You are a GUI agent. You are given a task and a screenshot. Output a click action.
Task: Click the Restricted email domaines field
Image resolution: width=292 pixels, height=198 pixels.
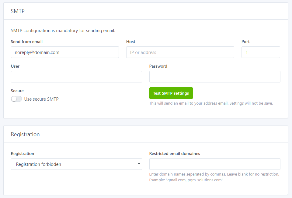click(x=215, y=164)
